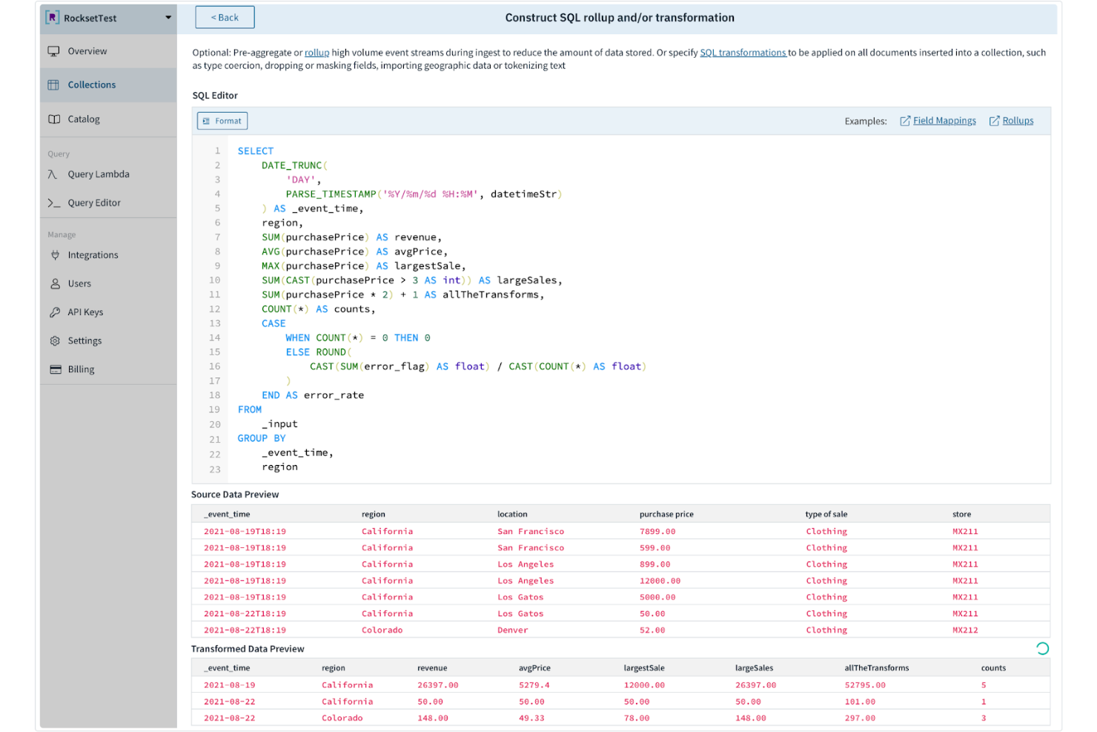1097x732 pixels.
Task: Click the Catalog book icon
Action: point(54,119)
